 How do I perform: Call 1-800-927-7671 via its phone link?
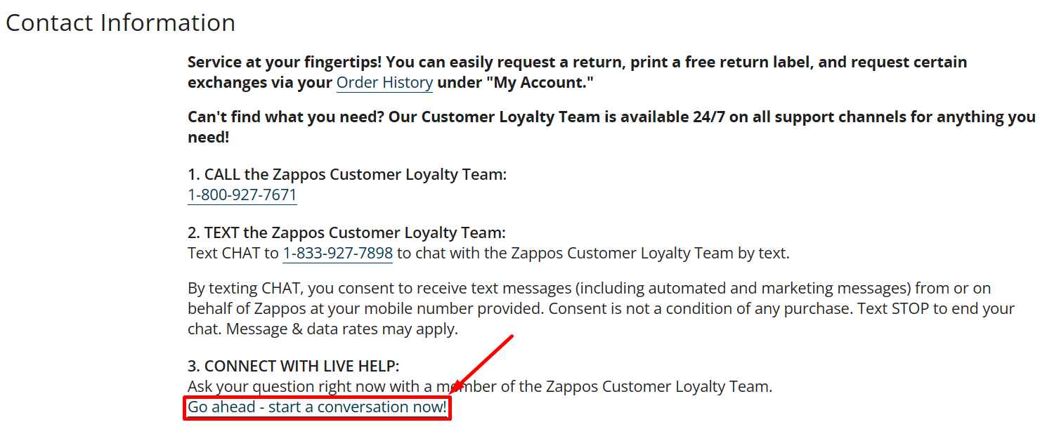[x=242, y=195]
